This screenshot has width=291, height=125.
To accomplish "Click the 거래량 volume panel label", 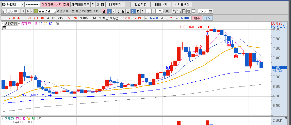I will (x=10, y=119).
